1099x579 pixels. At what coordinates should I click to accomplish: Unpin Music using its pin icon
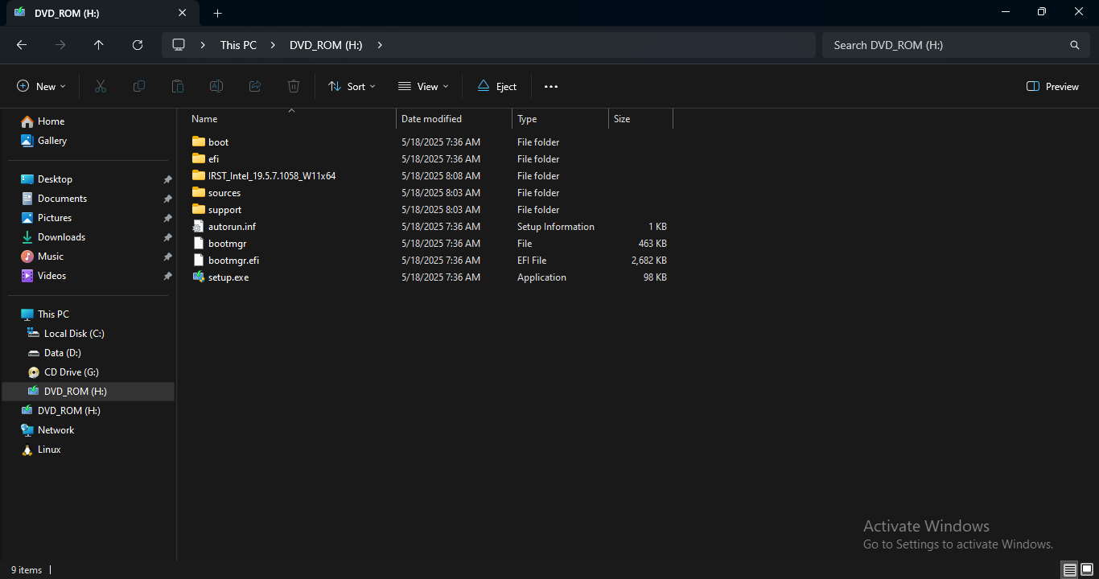tap(167, 257)
